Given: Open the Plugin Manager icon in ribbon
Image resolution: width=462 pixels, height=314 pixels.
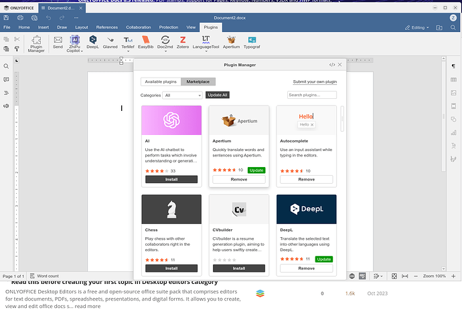Looking at the screenshot, I should pos(36,44).
